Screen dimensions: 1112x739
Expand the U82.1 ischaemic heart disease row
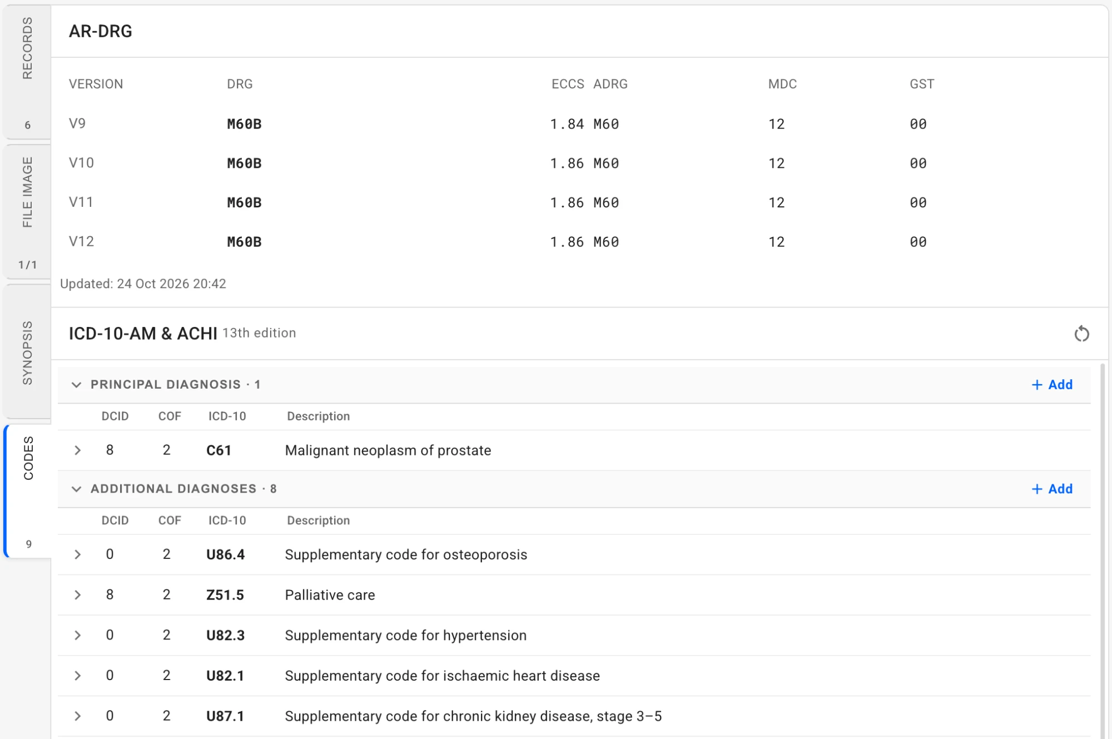[x=77, y=676]
